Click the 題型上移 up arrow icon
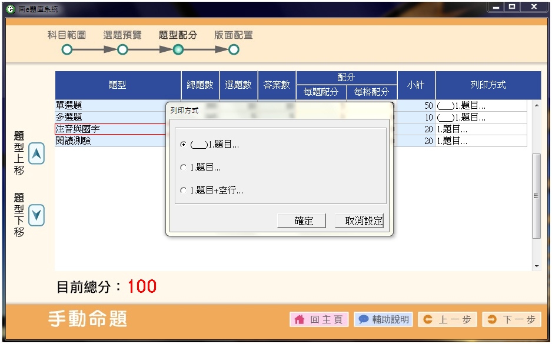 pos(36,153)
